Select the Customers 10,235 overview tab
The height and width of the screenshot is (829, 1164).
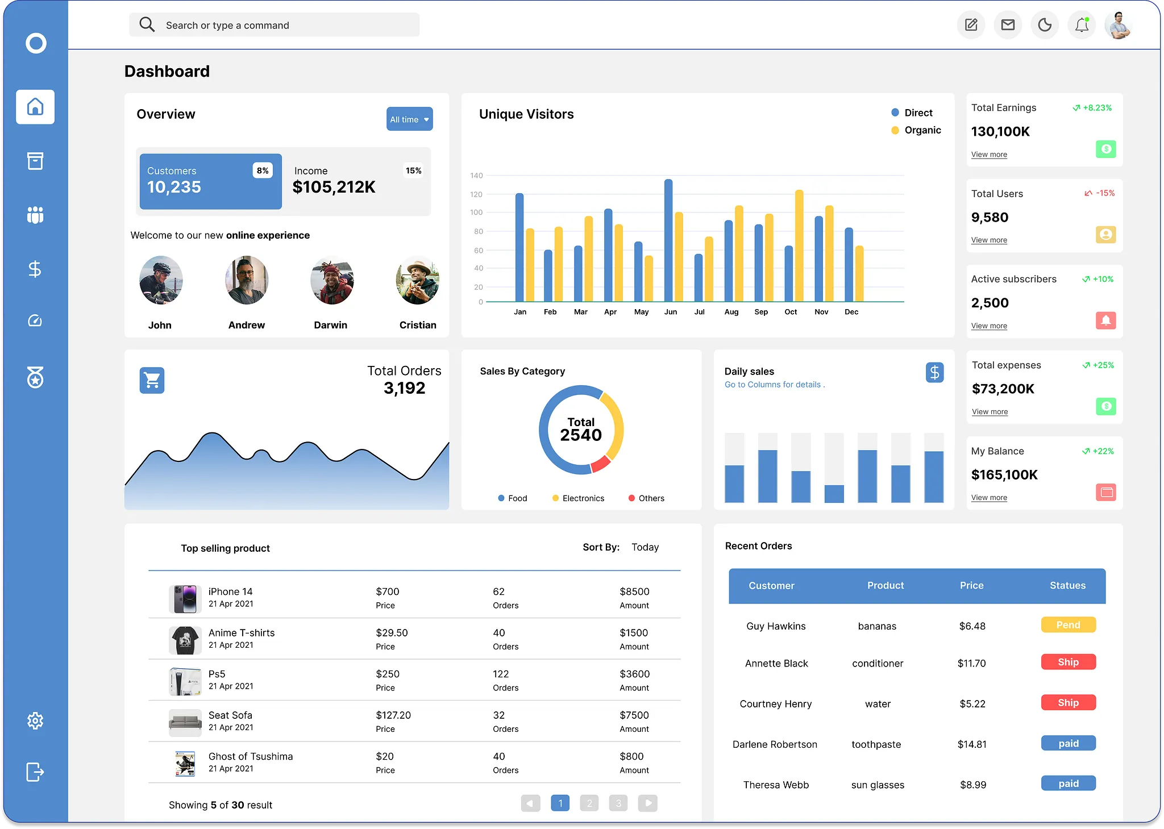click(211, 181)
